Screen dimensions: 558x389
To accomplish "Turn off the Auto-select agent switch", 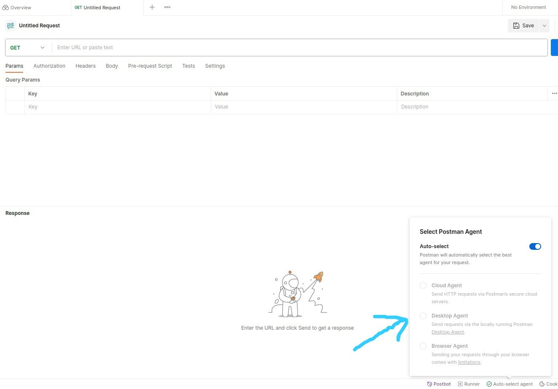I will coord(535,246).
